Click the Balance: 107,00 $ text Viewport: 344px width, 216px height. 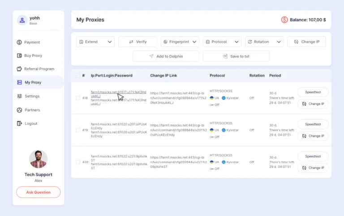click(x=308, y=20)
